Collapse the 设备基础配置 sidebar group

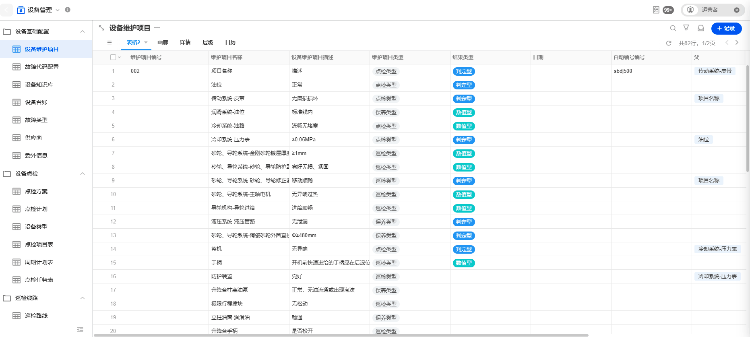point(83,31)
